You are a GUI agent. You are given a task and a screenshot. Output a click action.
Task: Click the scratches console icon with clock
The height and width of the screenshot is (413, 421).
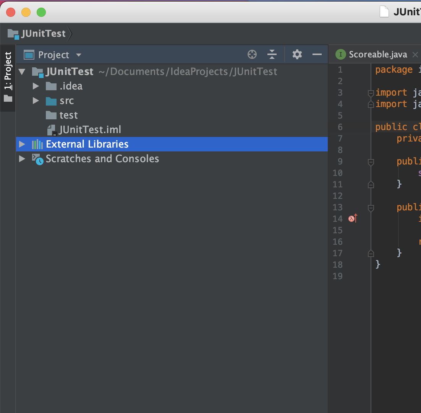[x=37, y=159]
